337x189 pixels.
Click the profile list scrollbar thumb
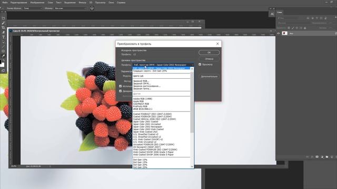(192, 102)
